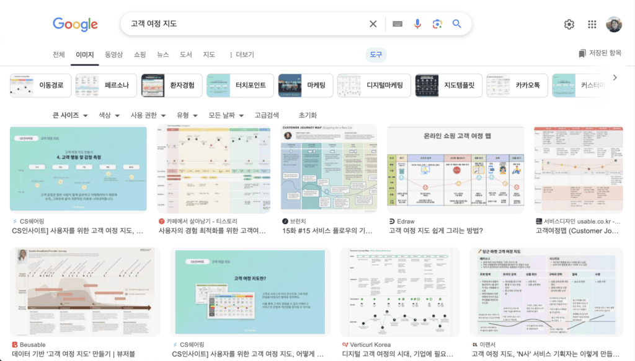Click 데이터 기반 '고객 여정 지도' 만들기 link
Screen dimensions: 635x361
[x=73, y=354]
